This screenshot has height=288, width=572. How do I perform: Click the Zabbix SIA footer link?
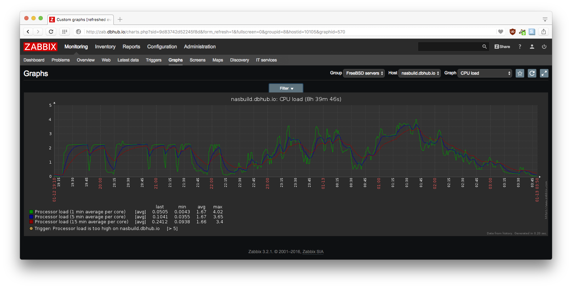click(313, 252)
